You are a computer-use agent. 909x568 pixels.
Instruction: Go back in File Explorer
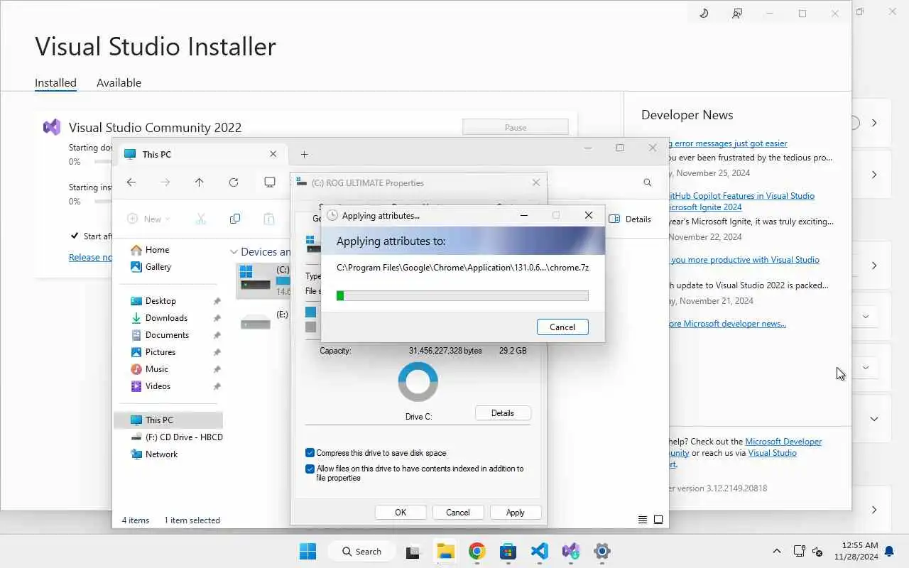tap(131, 182)
